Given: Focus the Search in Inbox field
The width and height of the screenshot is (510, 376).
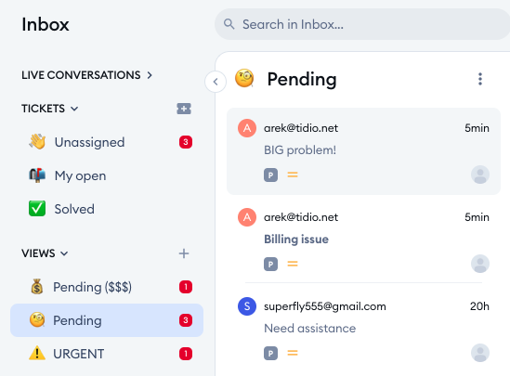Looking at the screenshot, I should [x=362, y=24].
